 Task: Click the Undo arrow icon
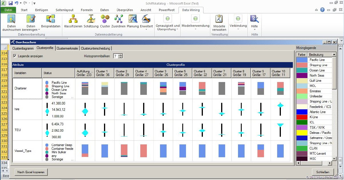(17, 3)
